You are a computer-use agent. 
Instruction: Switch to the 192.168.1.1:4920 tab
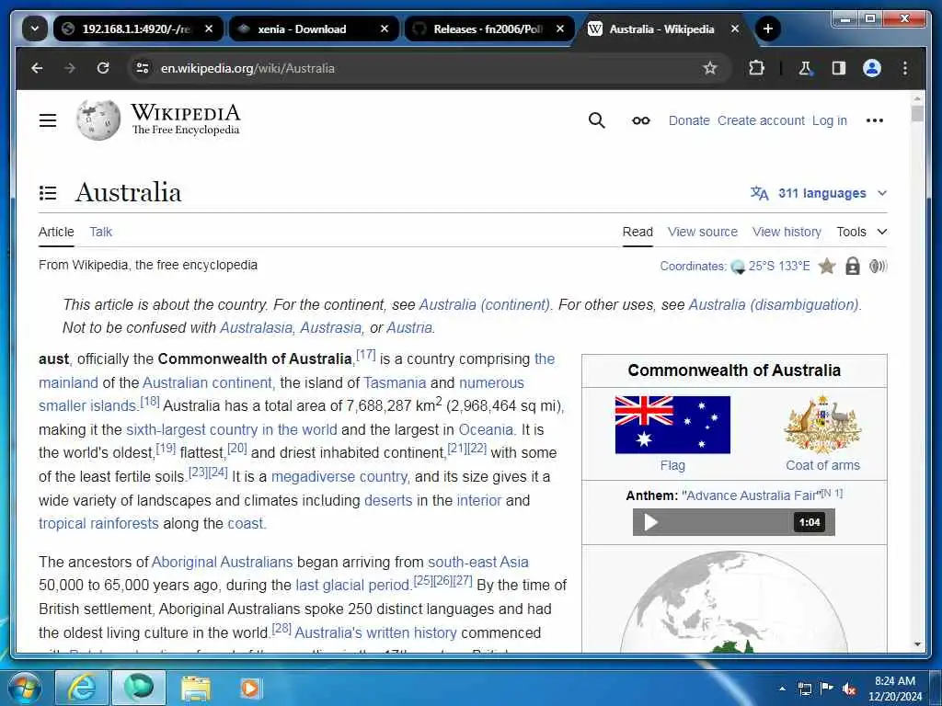(x=138, y=28)
